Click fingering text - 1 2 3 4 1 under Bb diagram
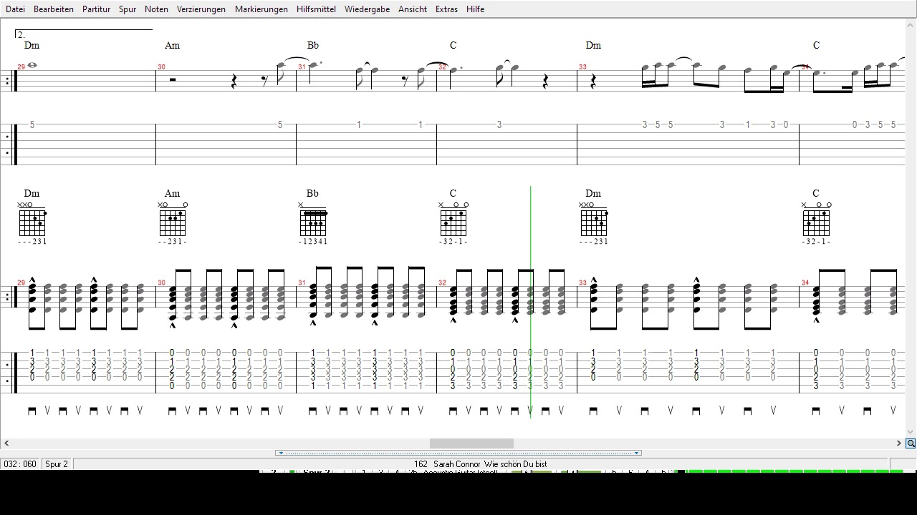Viewport: 917px width, 515px height. [x=313, y=242]
